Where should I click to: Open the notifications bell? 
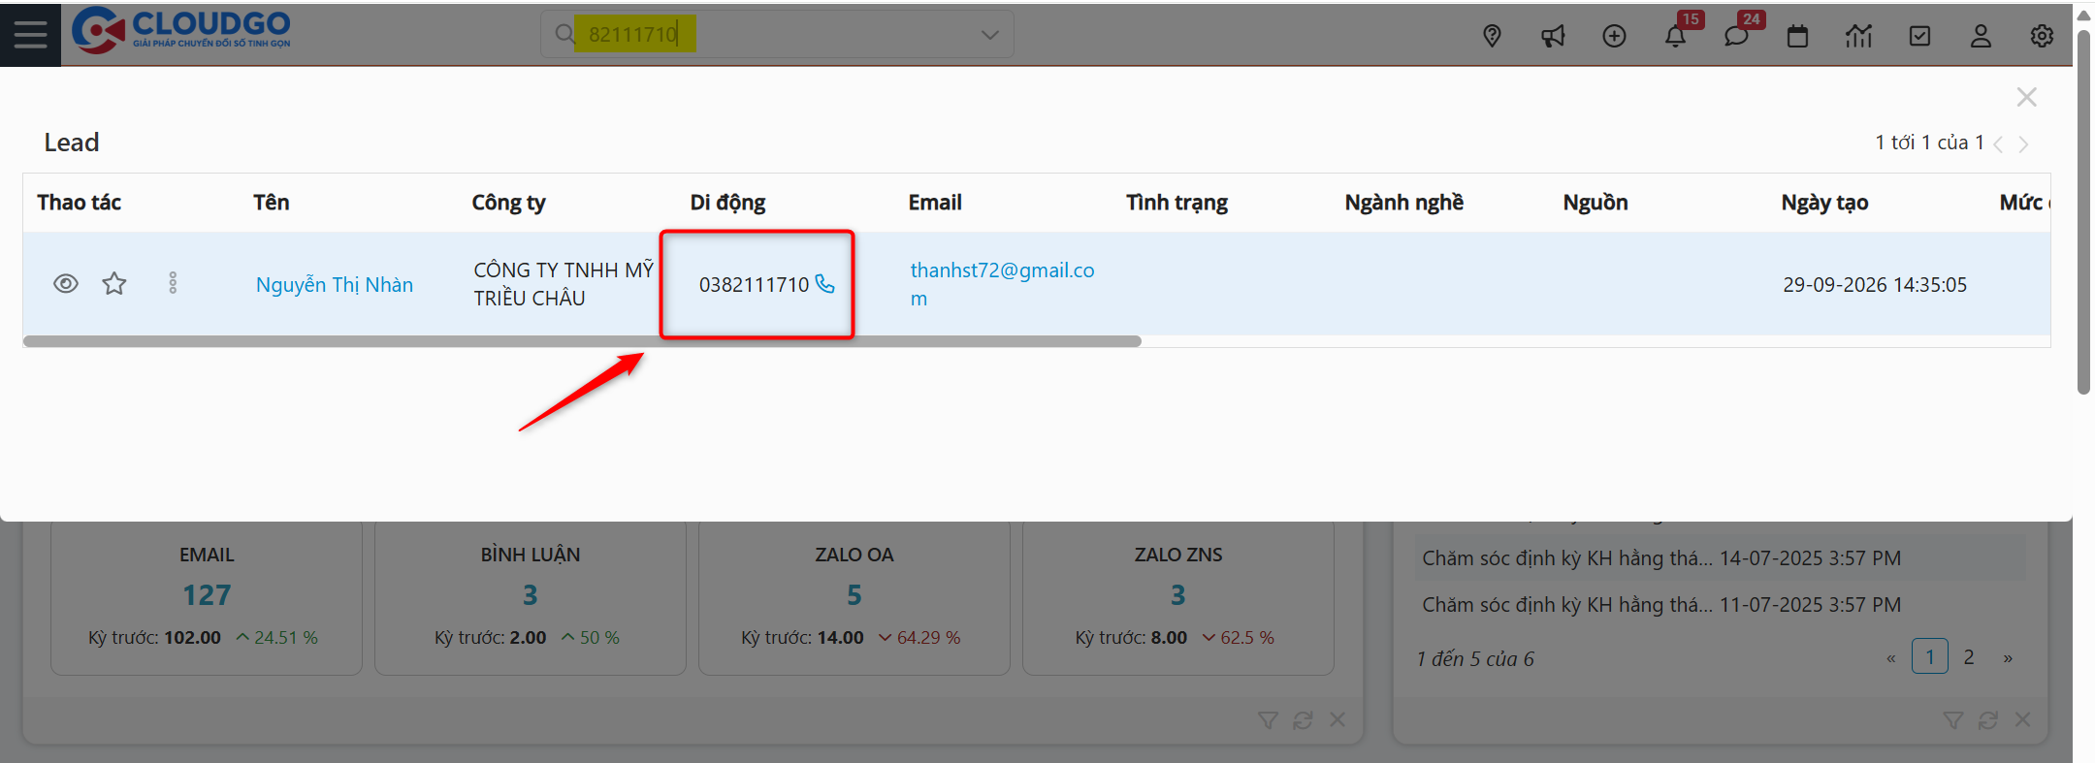point(1675,37)
